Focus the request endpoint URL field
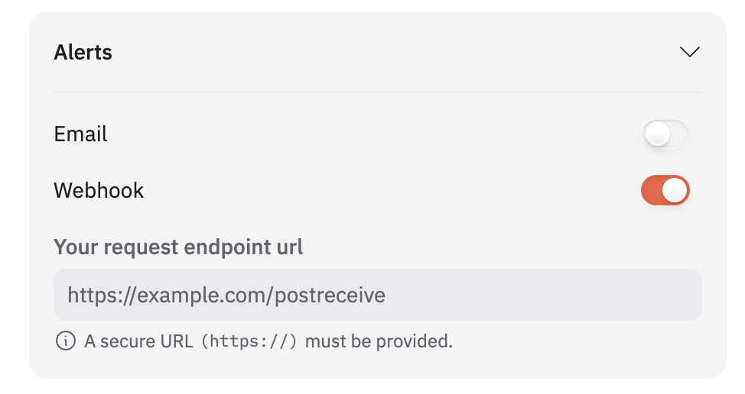 pyautogui.click(x=378, y=295)
